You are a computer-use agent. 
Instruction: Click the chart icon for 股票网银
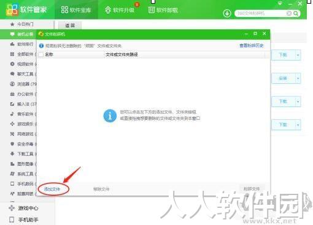tap(12, 194)
